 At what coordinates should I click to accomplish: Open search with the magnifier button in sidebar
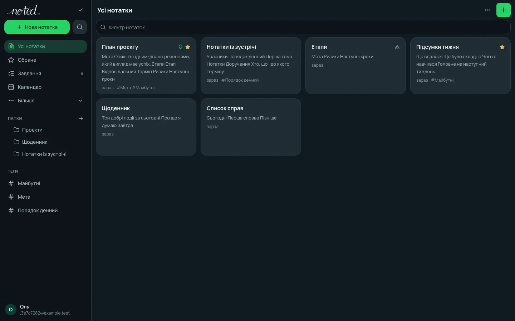coord(80,27)
